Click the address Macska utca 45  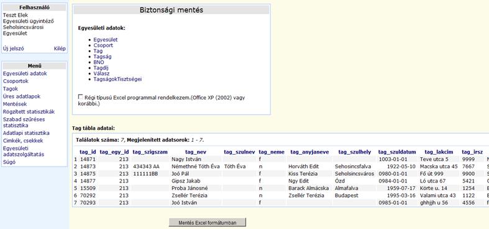(x=439, y=166)
